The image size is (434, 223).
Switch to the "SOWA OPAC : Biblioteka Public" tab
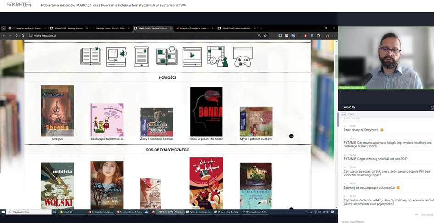click(236, 28)
